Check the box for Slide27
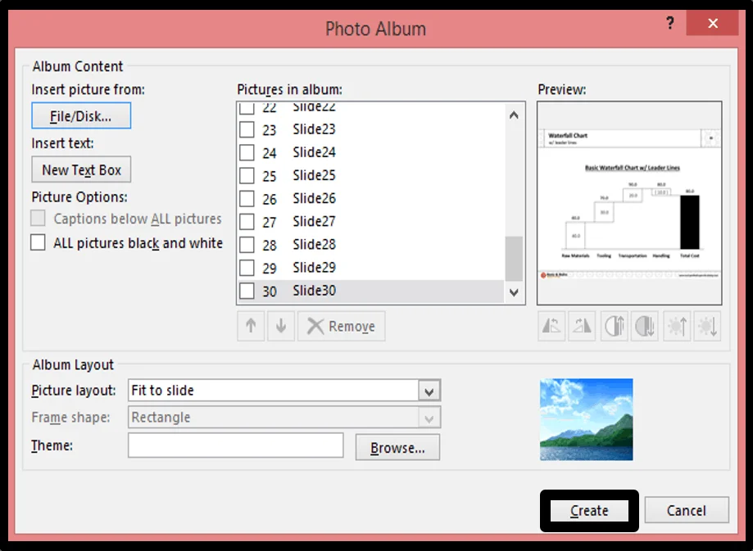The width and height of the screenshot is (753, 551). (247, 222)
